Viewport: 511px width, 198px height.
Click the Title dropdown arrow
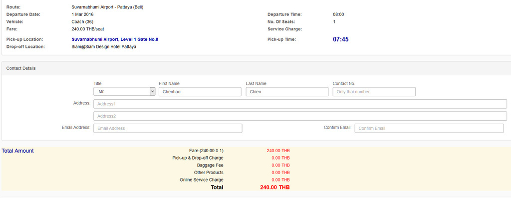tap(152, 92)
